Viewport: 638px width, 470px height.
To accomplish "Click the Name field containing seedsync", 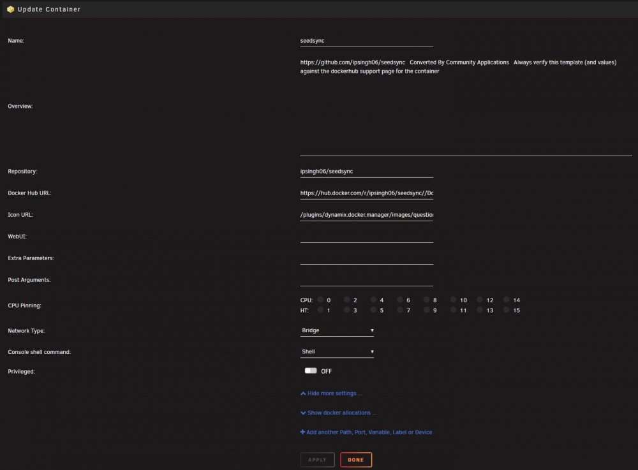I will tap(367, 41).
